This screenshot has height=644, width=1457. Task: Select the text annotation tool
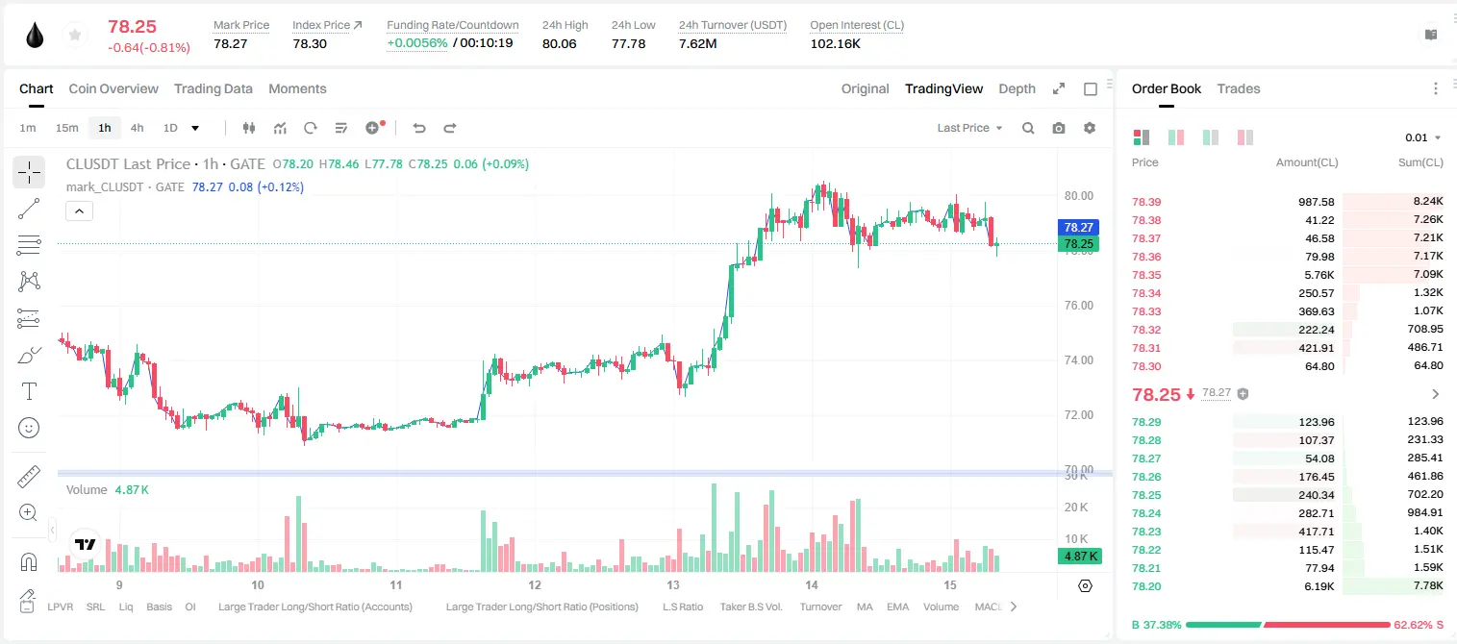(x=29, y=391)
